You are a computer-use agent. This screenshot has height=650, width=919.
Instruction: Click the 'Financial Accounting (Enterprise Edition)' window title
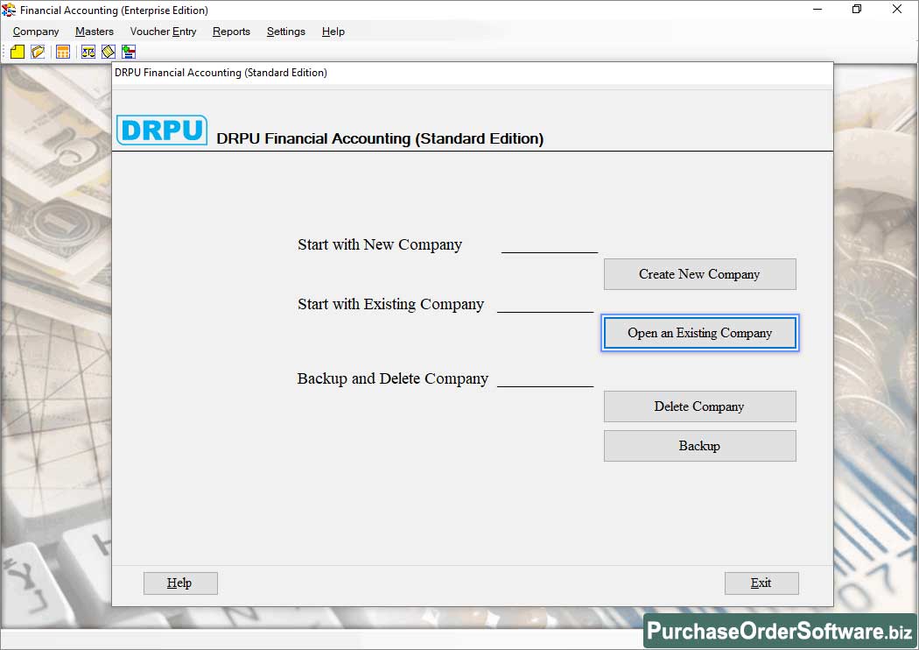click(x=115, y=11)
